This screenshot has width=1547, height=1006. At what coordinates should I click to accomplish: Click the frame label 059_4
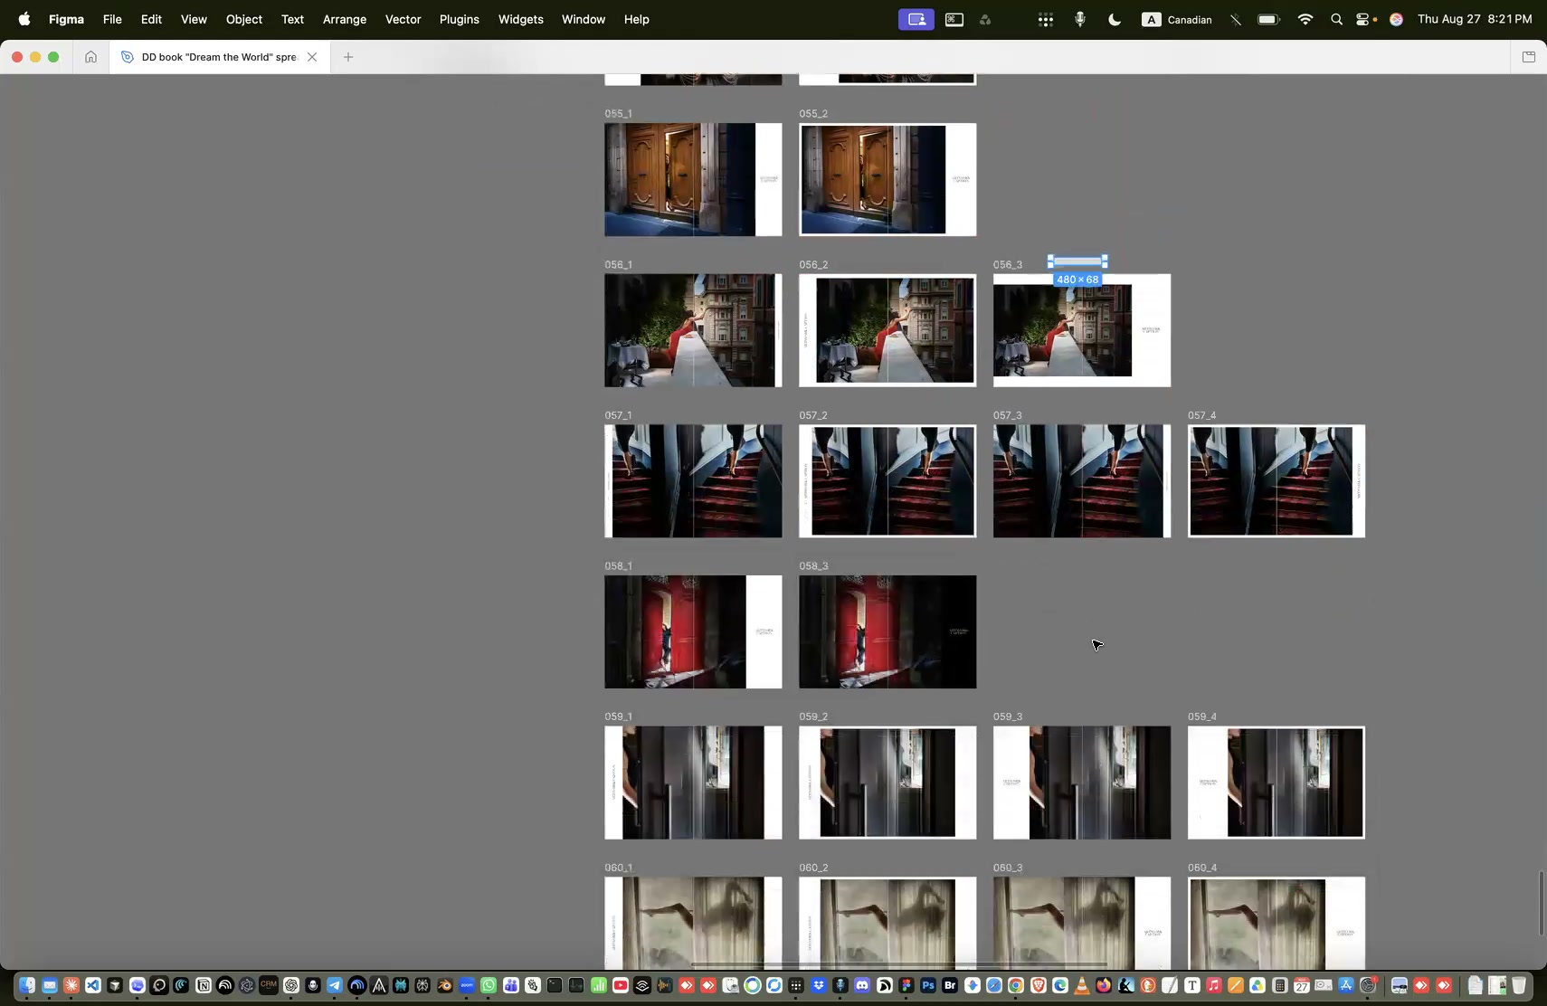click(x=1202, y=717)
